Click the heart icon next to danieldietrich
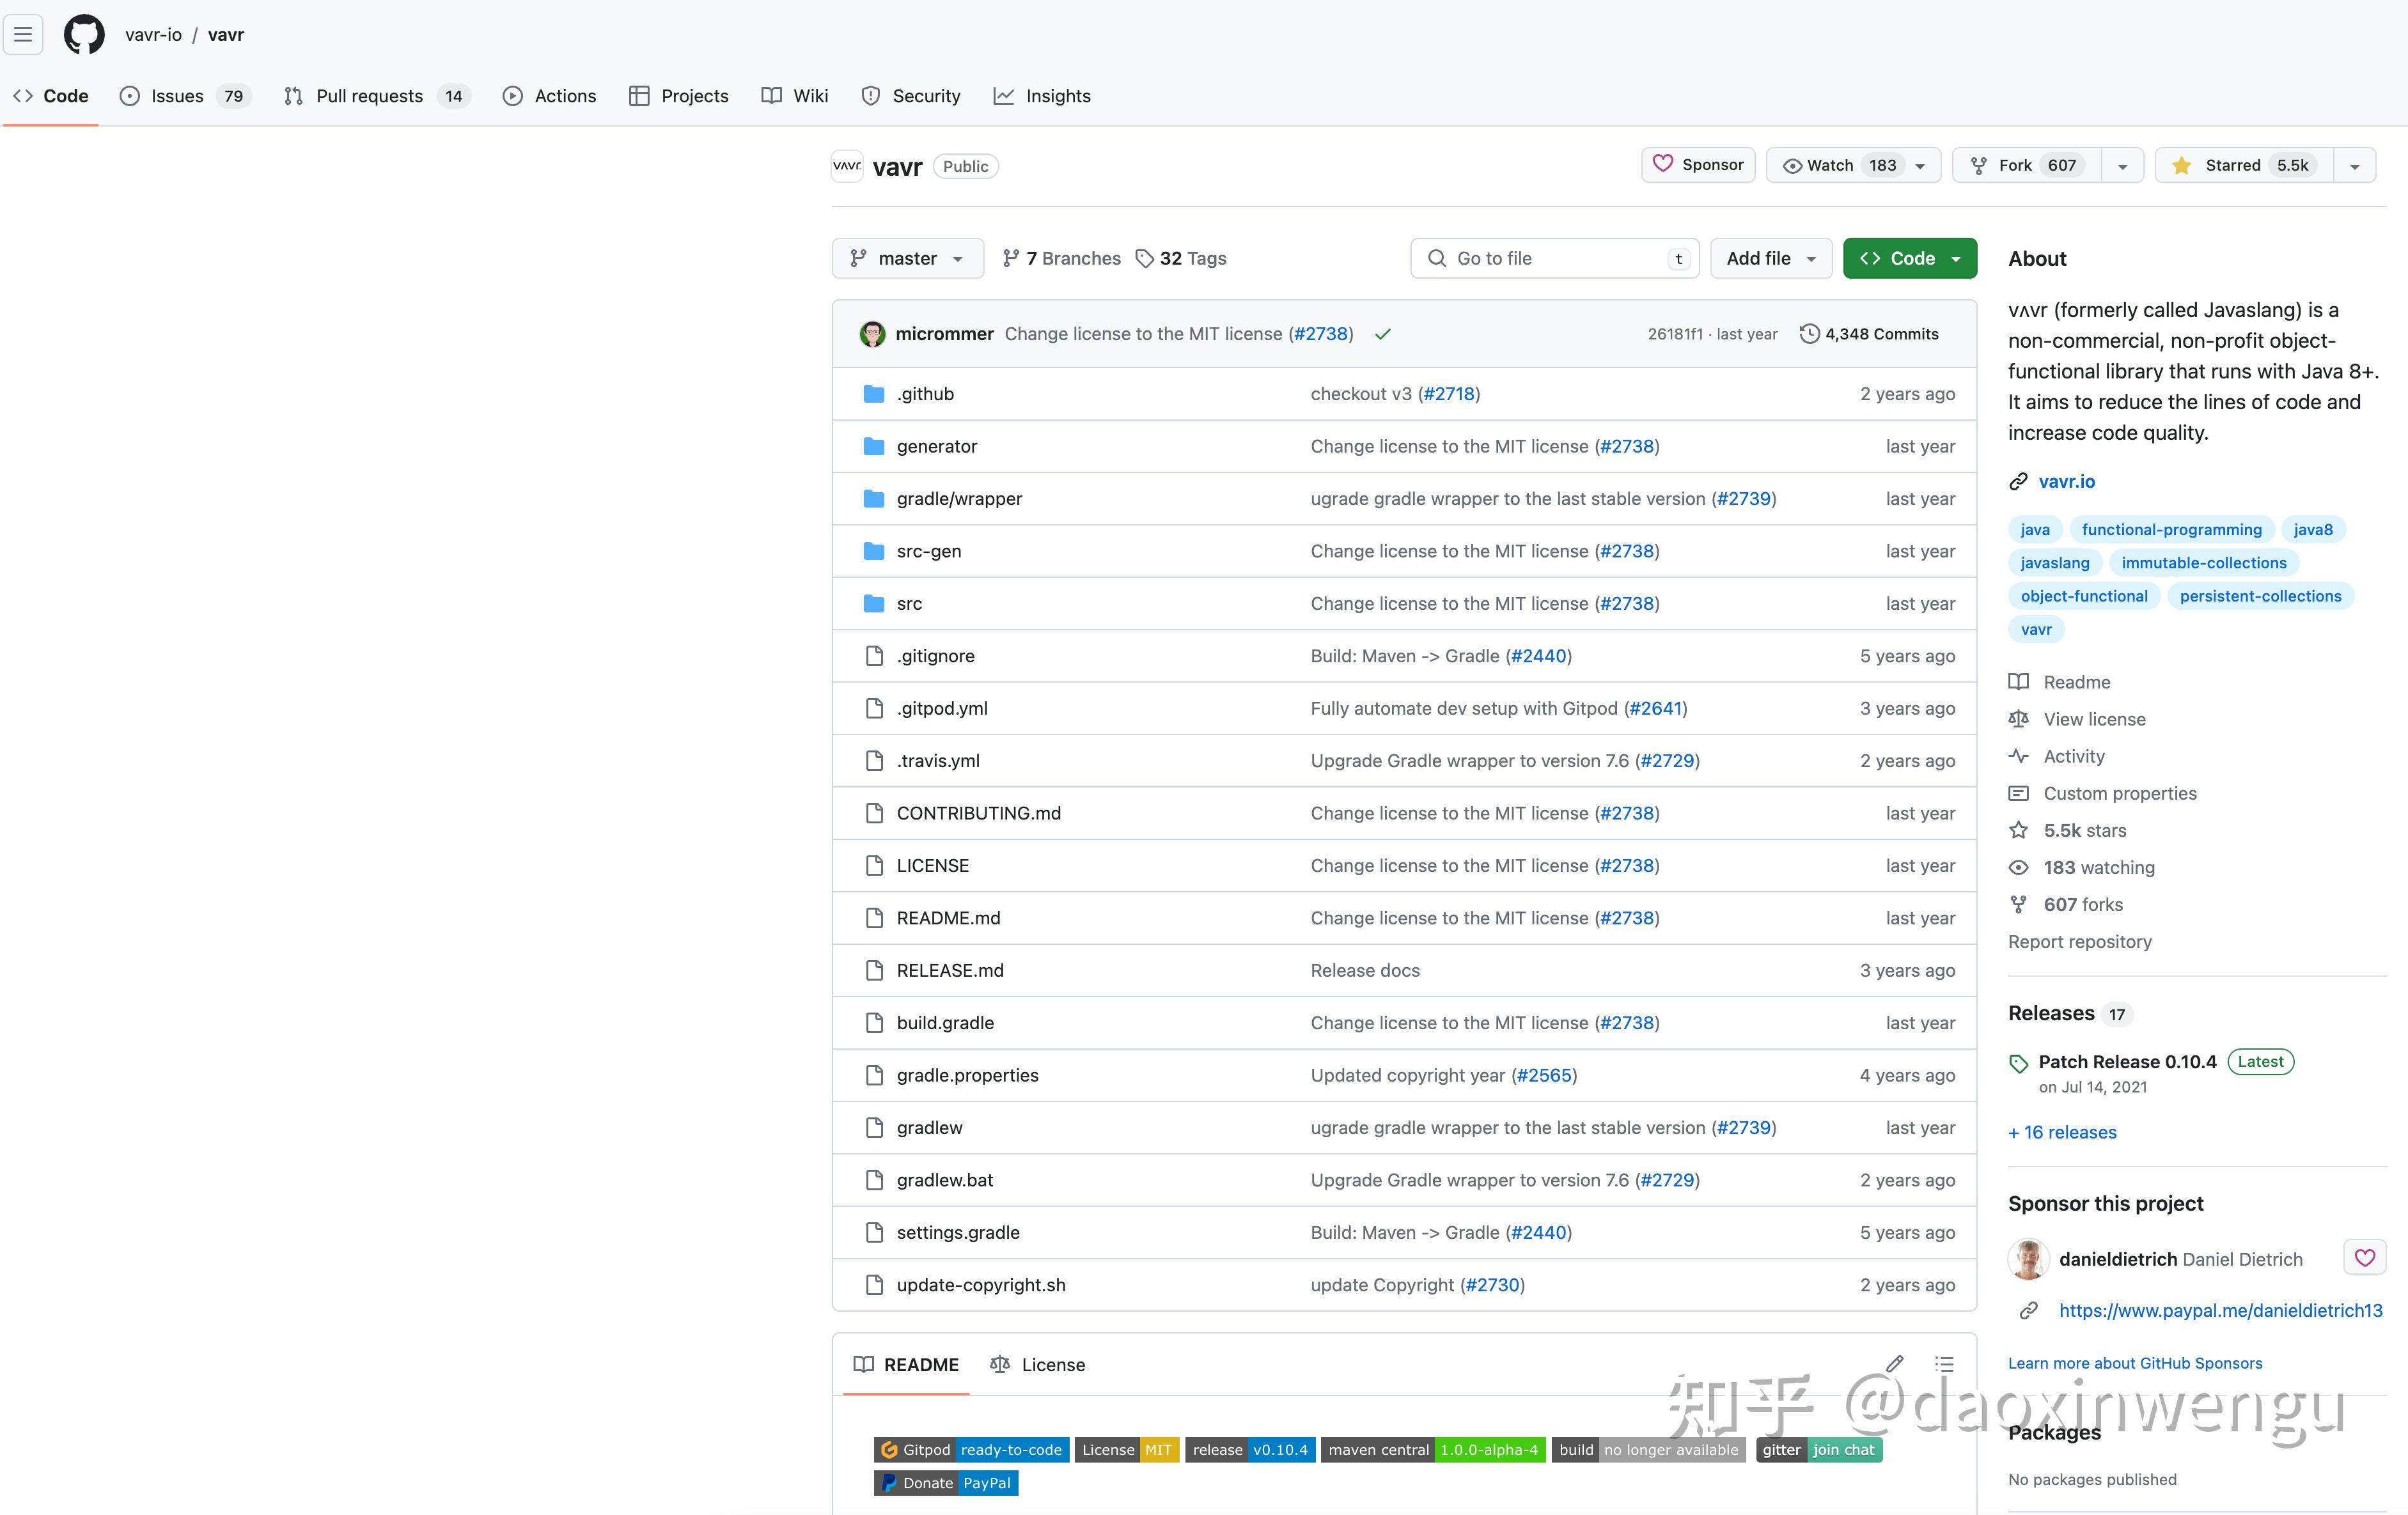Screen dimensions: 2408x1515 tap(2364, 1258)
